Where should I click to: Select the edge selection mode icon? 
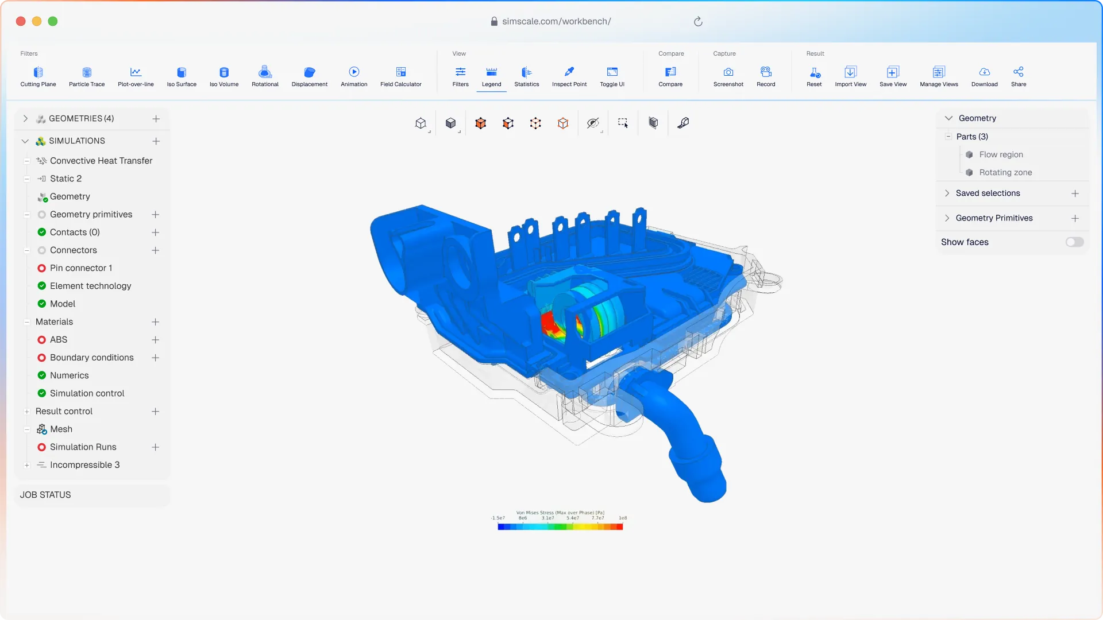(563, 123)
